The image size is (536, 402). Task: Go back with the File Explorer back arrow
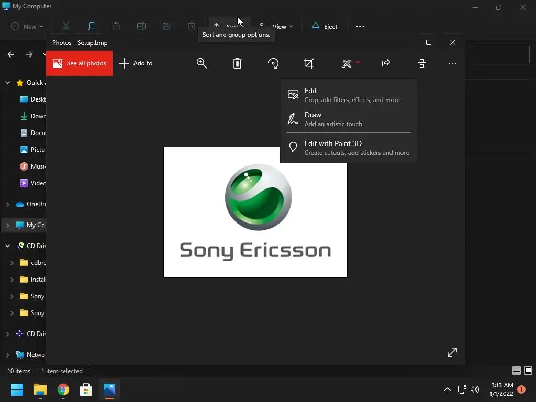point(11,54)
